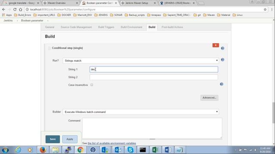Switch to Build Triggers tab

106,27
